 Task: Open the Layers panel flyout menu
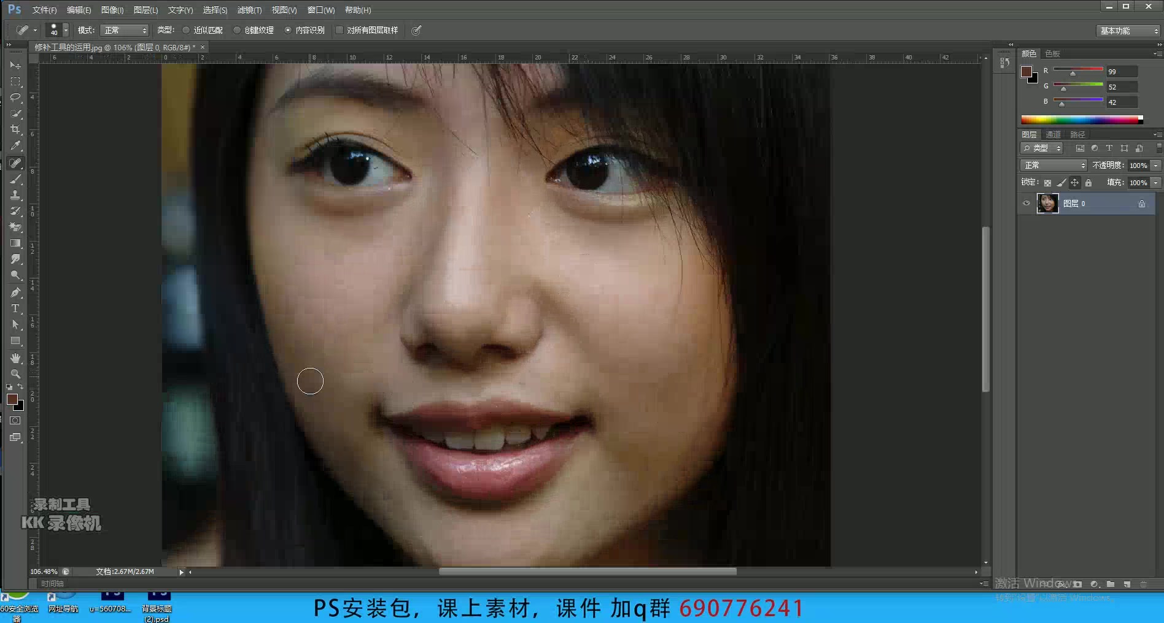1157,135
